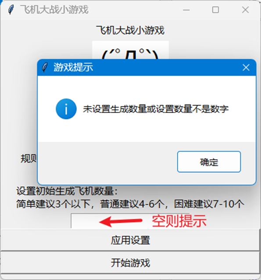Screen dimensions: 261x280
Task: Click the 开始游戏 button
Action: coord(130,262)
